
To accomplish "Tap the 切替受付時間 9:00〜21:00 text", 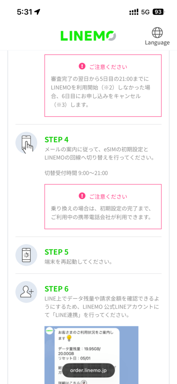I will pos(76,173).
